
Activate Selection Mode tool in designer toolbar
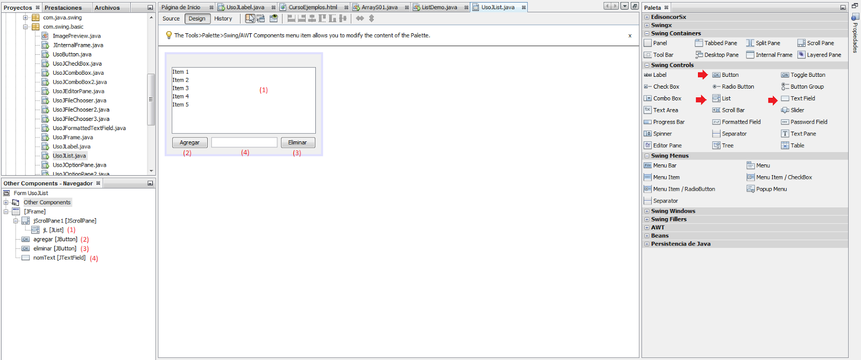pos(250,18)
